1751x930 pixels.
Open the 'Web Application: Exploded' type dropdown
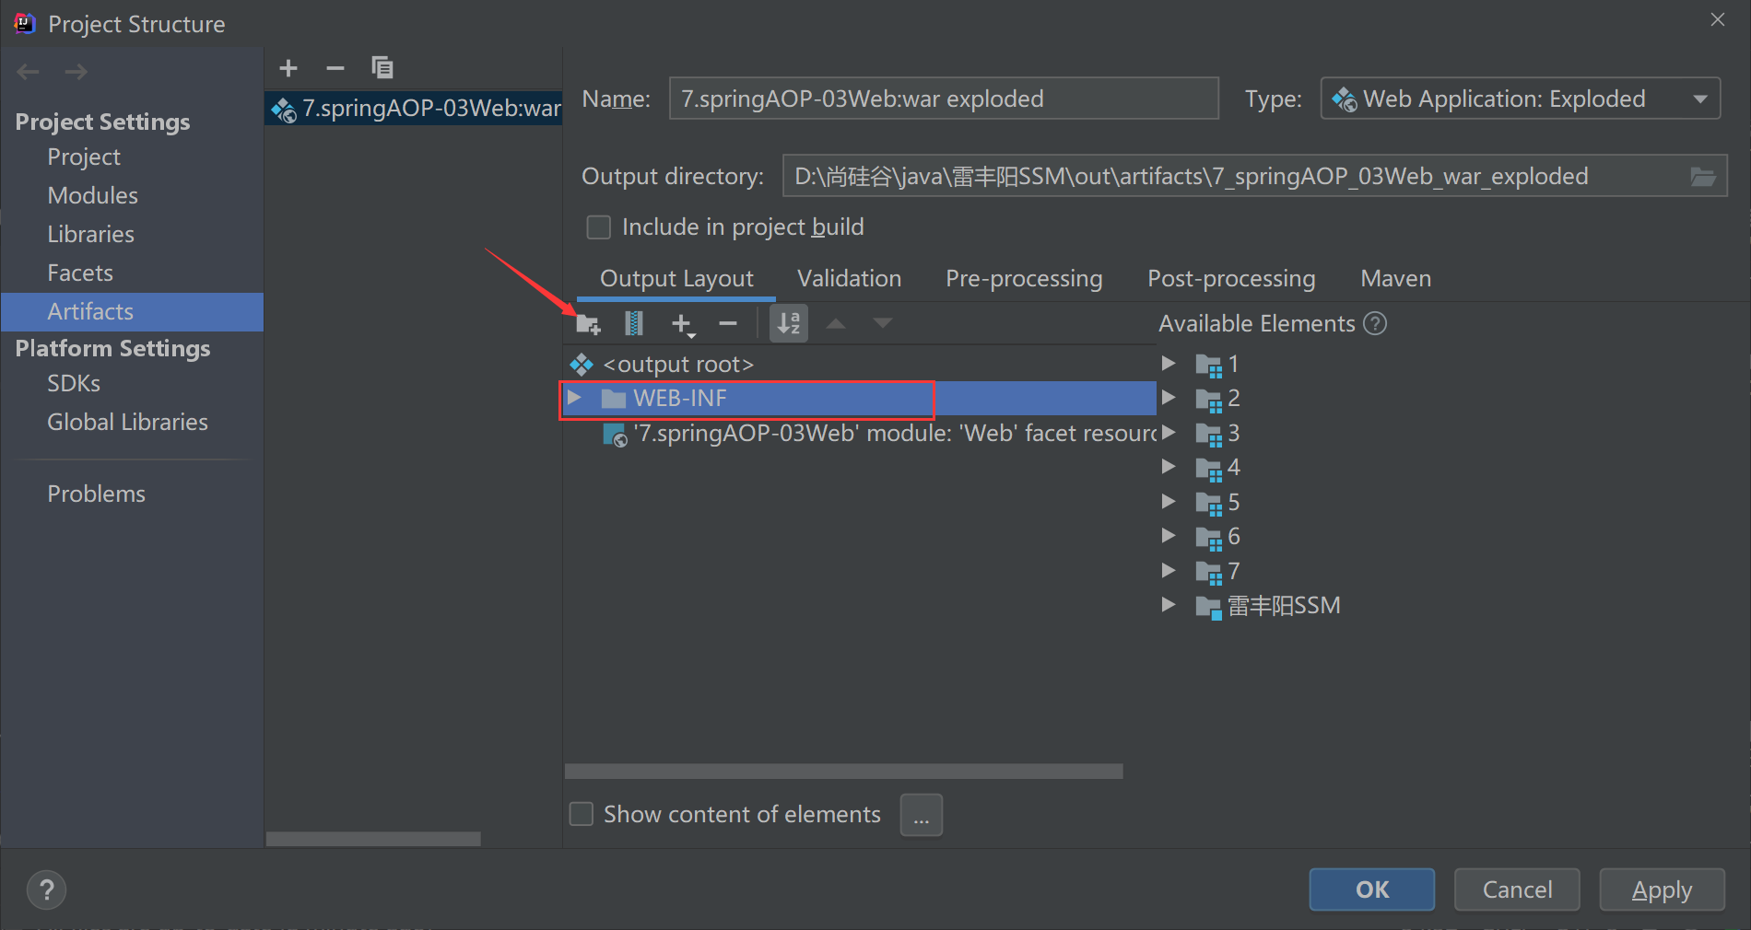point(1700,99)
